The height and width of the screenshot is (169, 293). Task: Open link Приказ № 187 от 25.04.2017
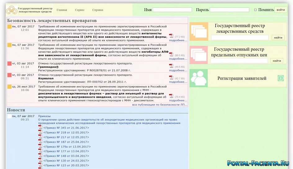[x=66, y=142]
